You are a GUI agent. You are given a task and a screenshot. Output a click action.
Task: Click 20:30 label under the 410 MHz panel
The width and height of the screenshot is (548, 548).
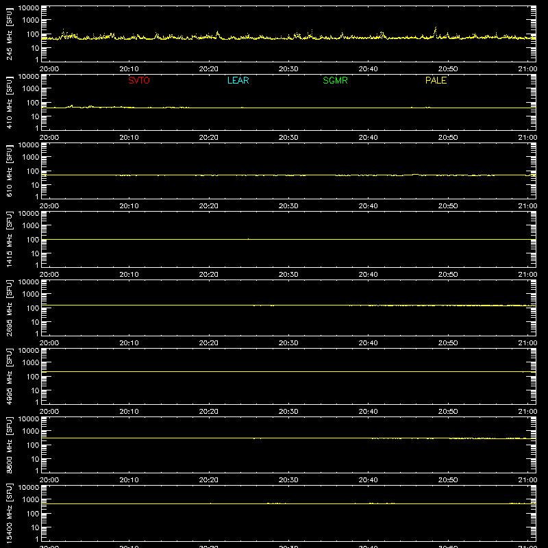288,138
